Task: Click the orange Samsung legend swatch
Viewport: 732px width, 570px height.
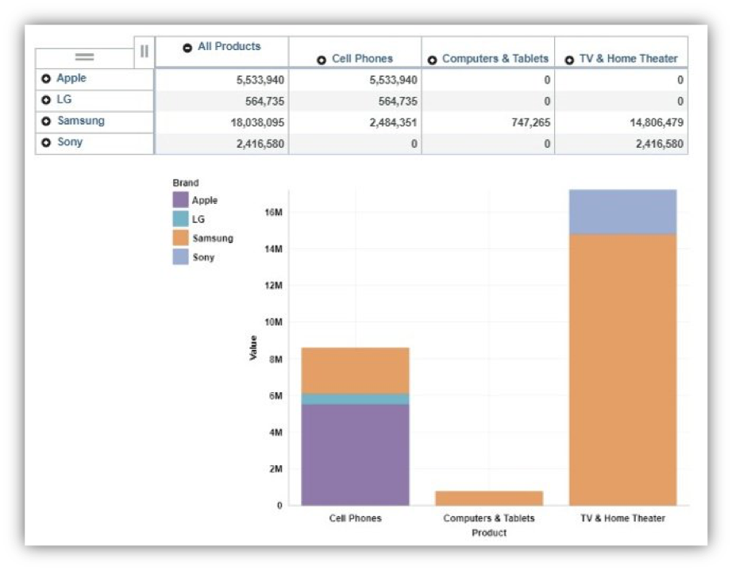Action: [x=181, y=238]
